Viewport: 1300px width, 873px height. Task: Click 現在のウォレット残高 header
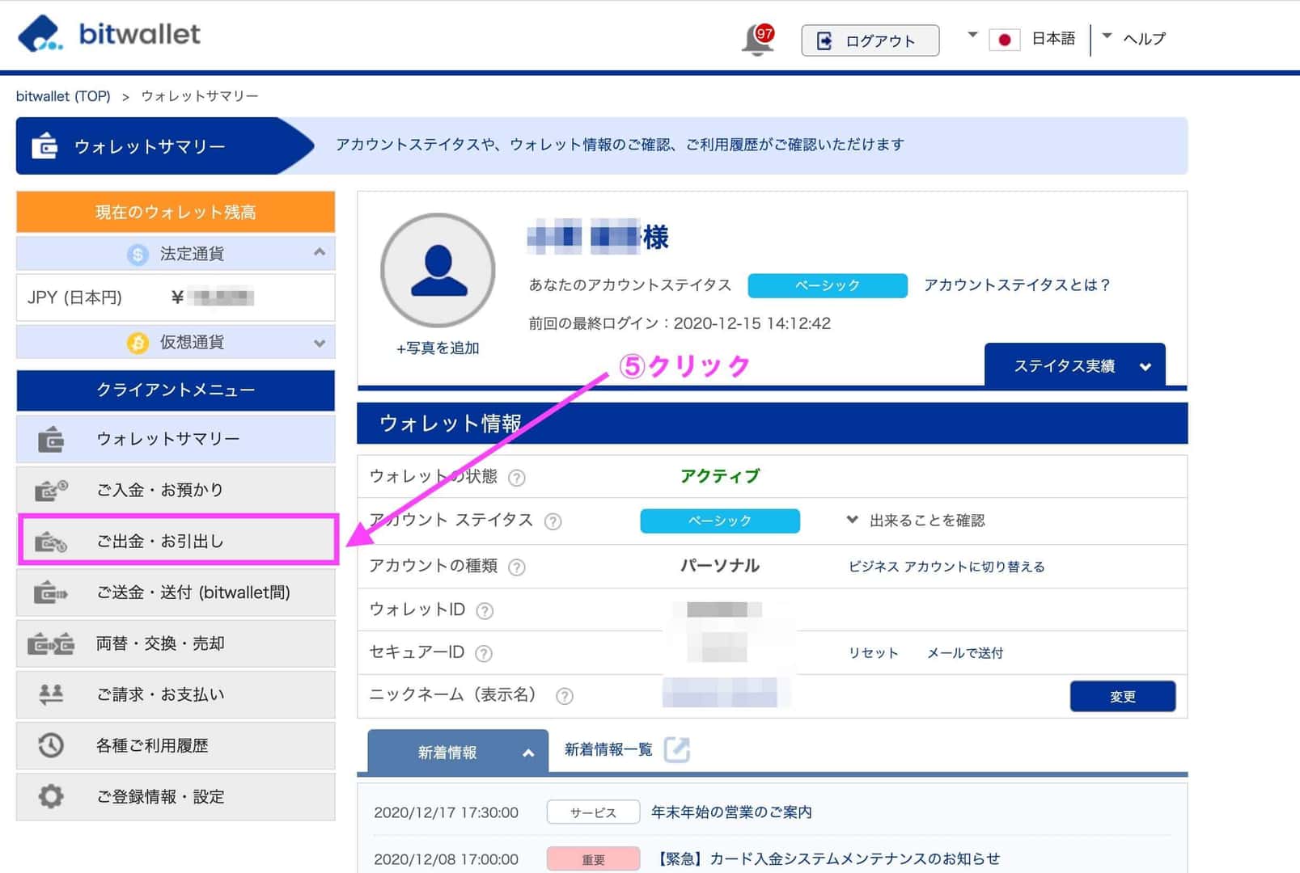click(176, 212)
